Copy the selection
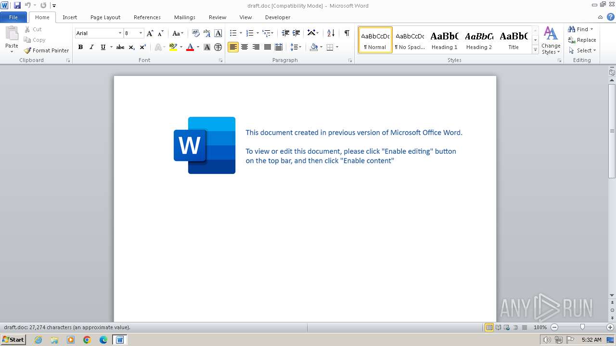616x346 pixels. point(35,40)
